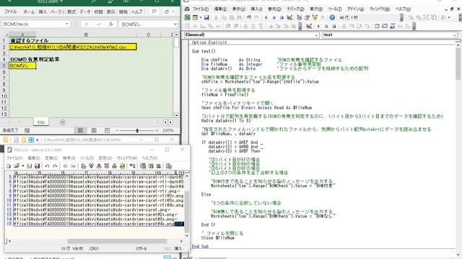The width and height of the screenshot is (462, 259).
Task: Click the yellow BOMなし cell A5
Action: pos(22,65)
